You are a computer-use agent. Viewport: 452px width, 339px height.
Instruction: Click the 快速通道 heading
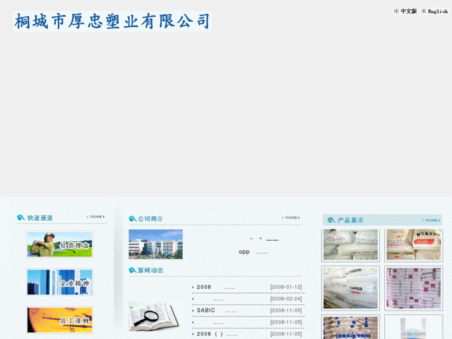tap(40, 218)
